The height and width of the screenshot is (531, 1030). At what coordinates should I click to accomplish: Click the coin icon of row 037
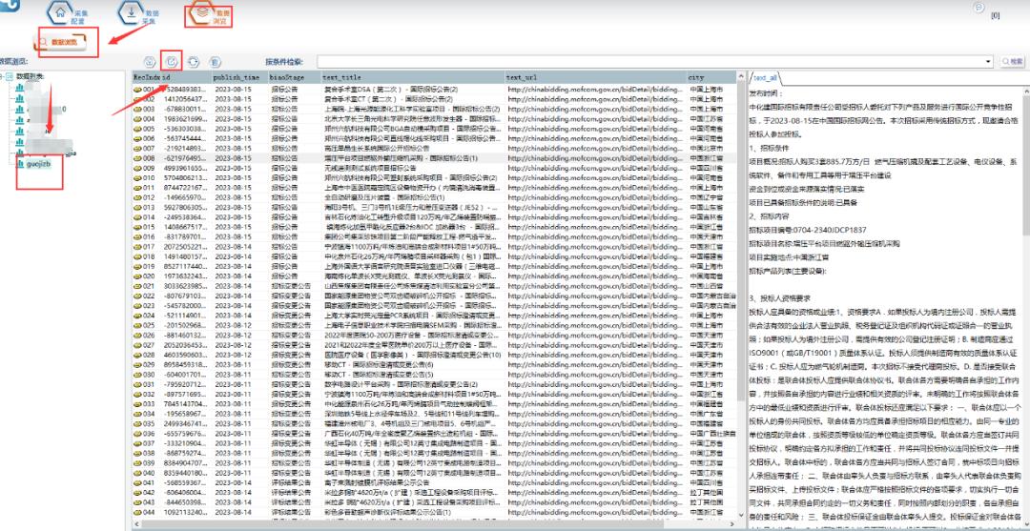pos(137,443)
